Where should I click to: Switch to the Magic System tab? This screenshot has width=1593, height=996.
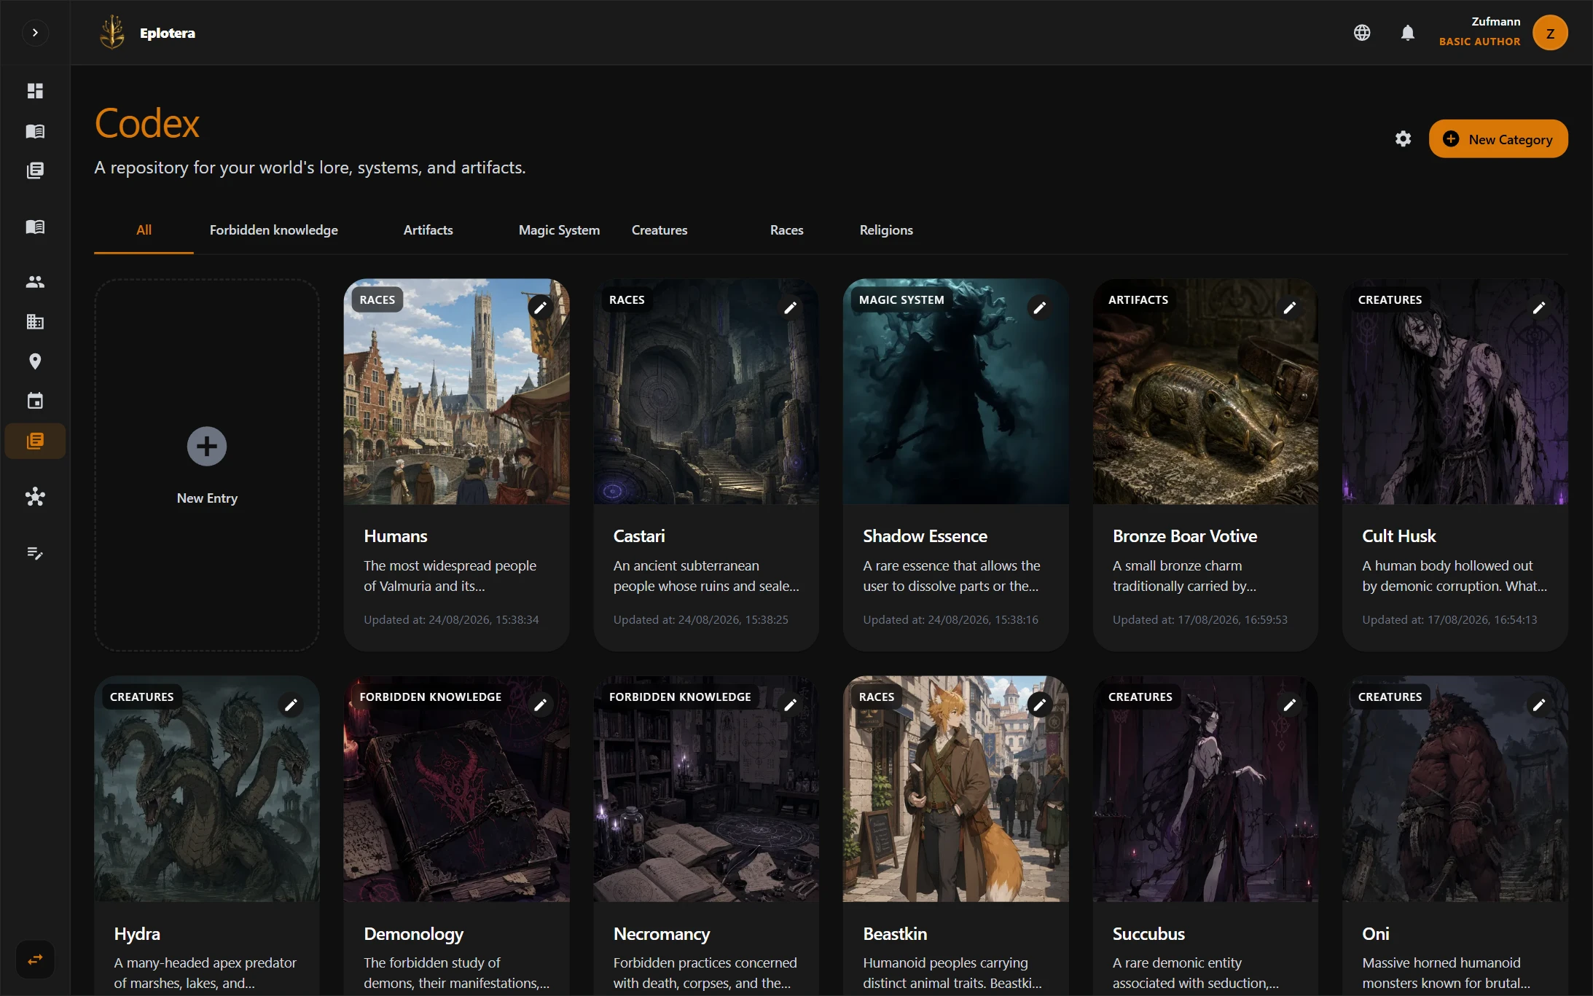coord(559,230)
